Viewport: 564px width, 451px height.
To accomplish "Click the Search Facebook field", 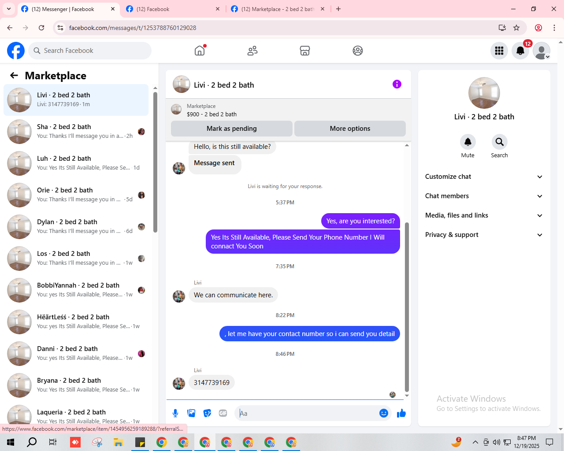I will (x=90, y=51).
